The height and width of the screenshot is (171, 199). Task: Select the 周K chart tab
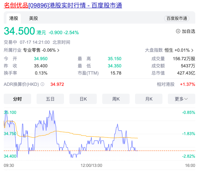[x=116, y=99]
